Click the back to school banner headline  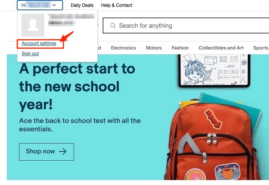click(x=77, y=87)
